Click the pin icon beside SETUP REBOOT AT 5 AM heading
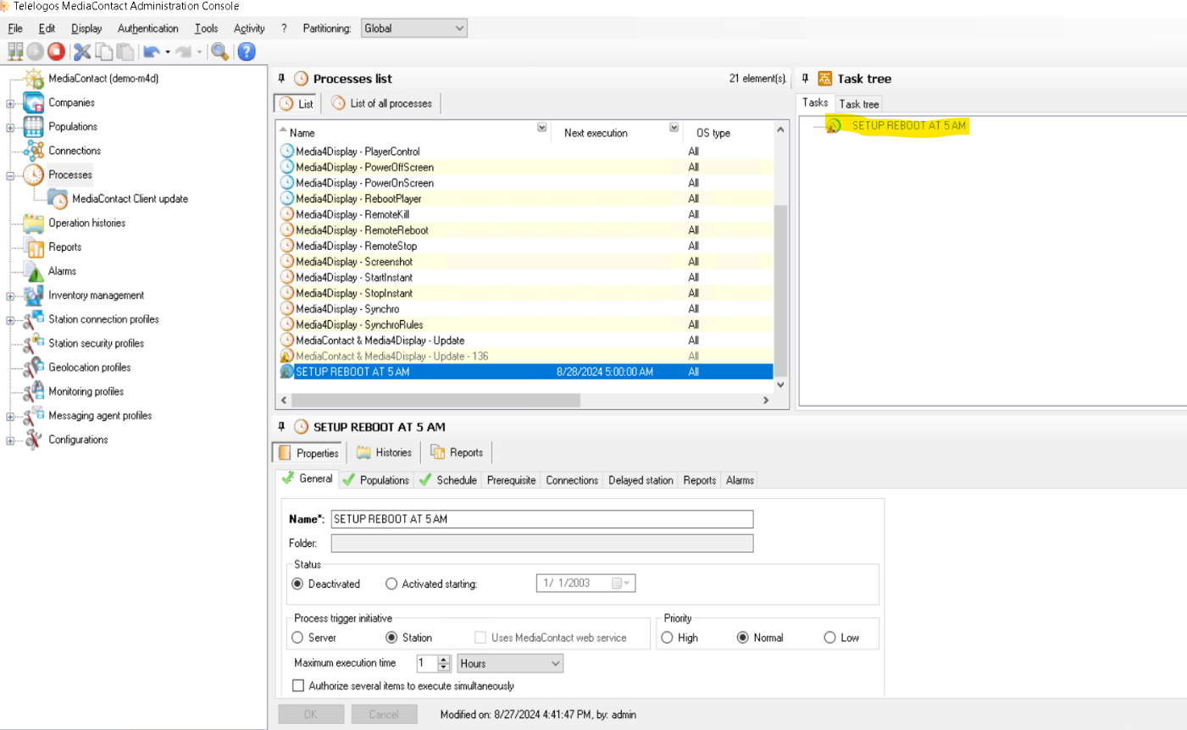The width and height of the screenshot is (1187, 730). (x=282, y=427)
